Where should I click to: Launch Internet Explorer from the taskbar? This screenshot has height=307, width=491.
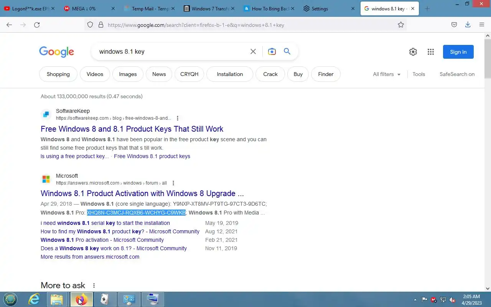[34, 299]
